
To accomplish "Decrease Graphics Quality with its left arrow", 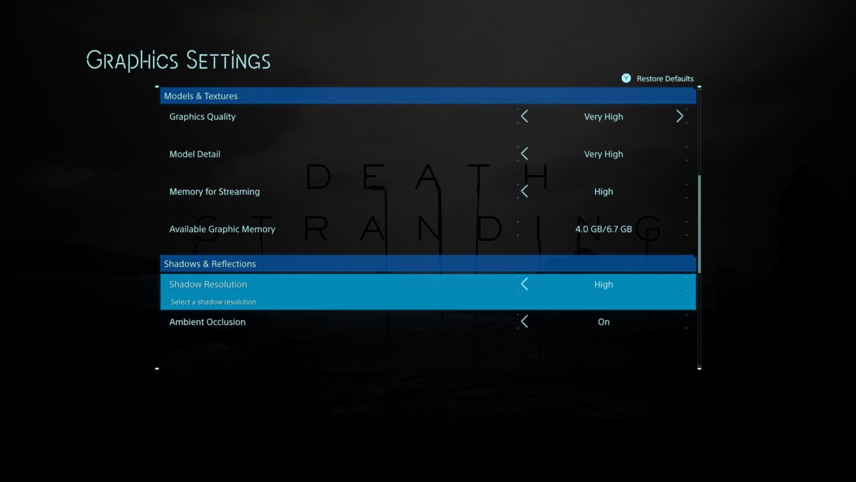I will coord(524,116).
